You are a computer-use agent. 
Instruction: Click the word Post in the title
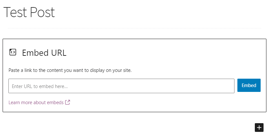(x=43, y=12)
